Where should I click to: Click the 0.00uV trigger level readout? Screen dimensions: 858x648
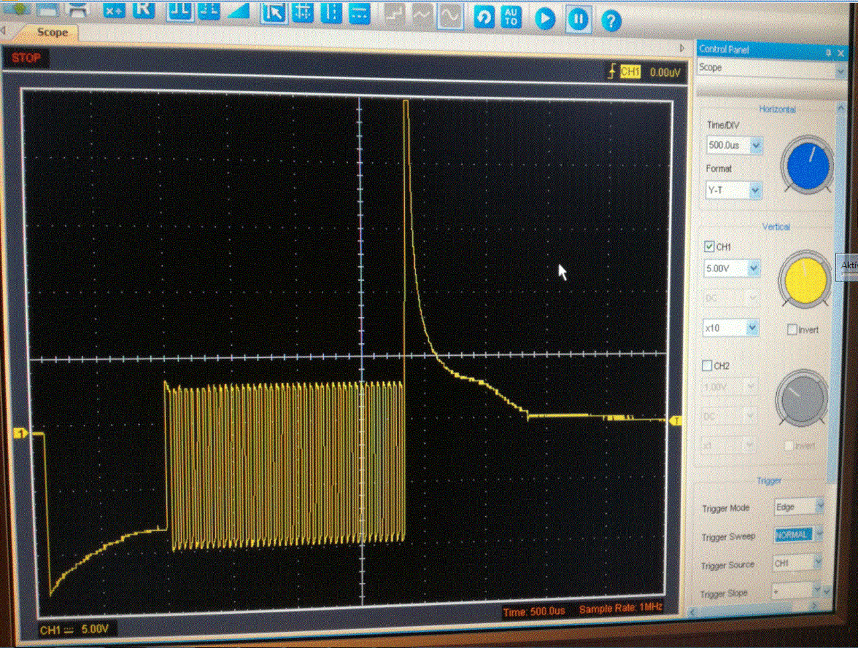665,72
